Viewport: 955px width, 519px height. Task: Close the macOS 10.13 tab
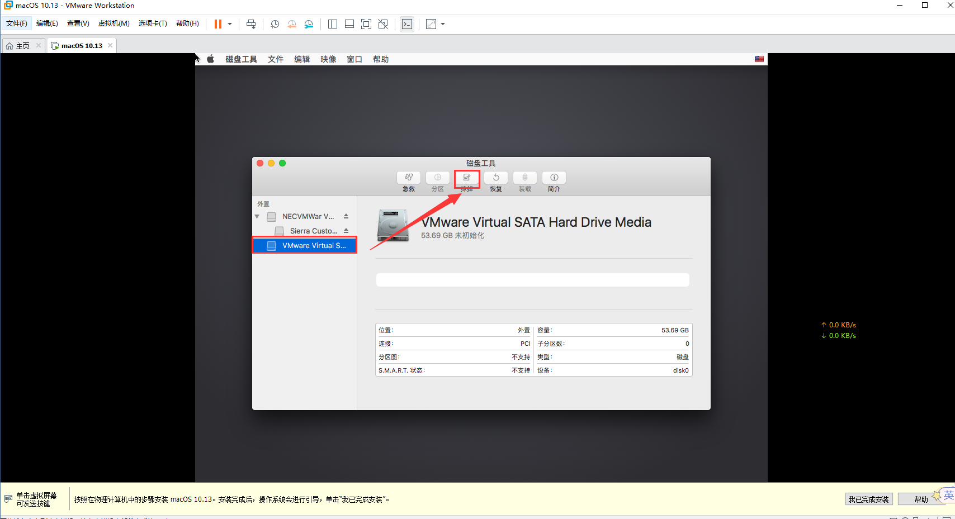pos(110,45)
